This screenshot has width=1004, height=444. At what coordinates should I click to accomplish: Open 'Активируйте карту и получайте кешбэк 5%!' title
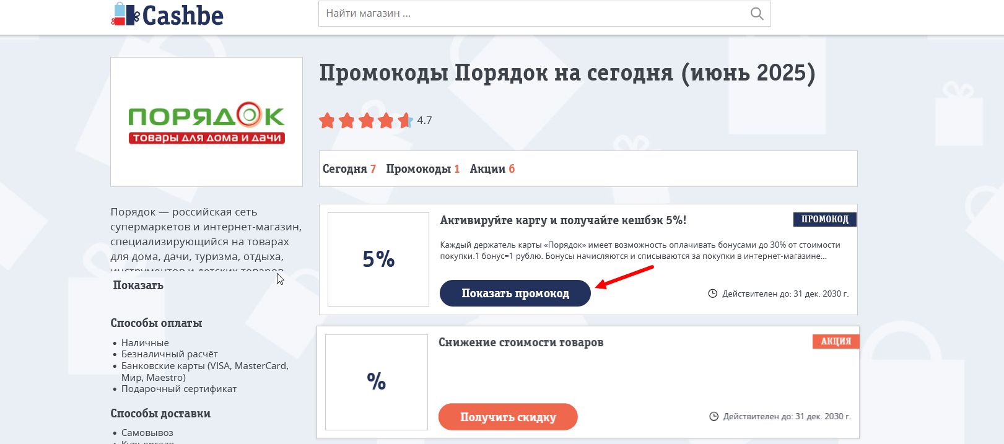[x=563, y=220]
